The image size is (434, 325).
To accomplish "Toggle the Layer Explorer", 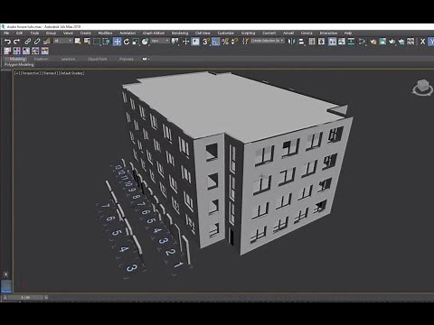I will click(321, 42).
